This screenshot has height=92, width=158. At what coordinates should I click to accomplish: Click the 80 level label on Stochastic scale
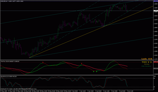154,78
